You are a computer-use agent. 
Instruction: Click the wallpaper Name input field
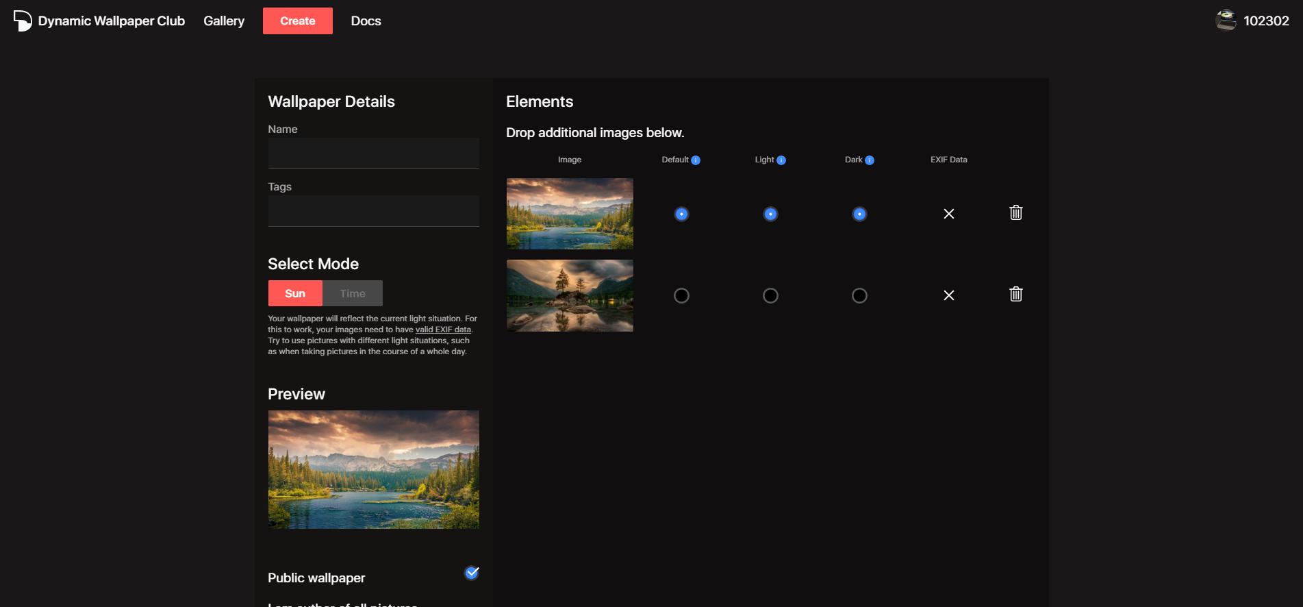[x=373, y=153]
